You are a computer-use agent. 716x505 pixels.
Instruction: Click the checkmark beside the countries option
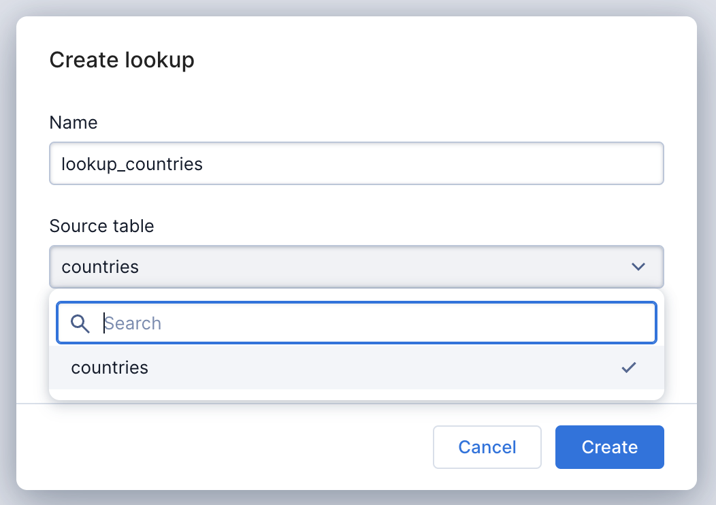point(628,368)
